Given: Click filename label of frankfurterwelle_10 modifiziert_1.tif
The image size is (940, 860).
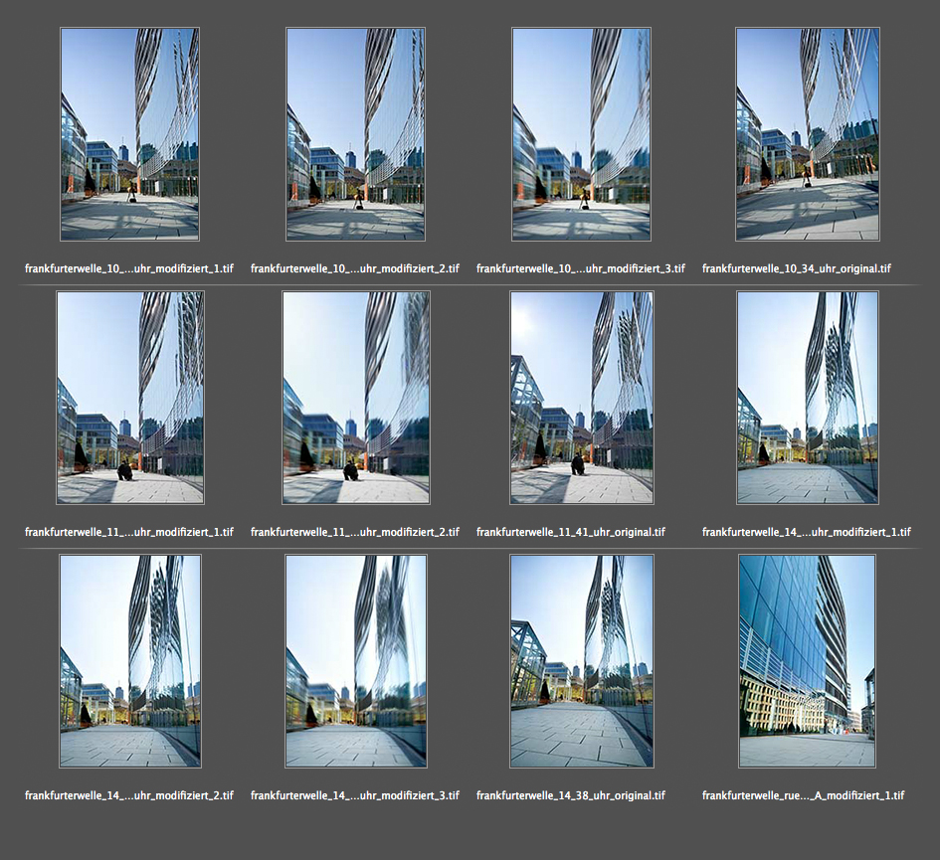Looking at the screenshot, I should click(129, 268).
